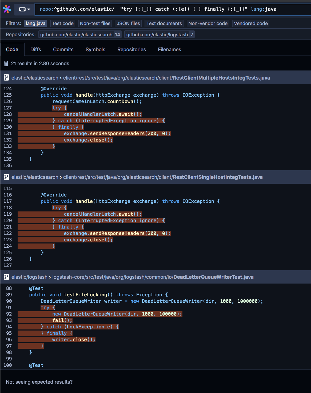Click the repo icon beside RestClientMultipleHostsIntegTests.java
Screen dimensions: 311x393
point(6,78)
